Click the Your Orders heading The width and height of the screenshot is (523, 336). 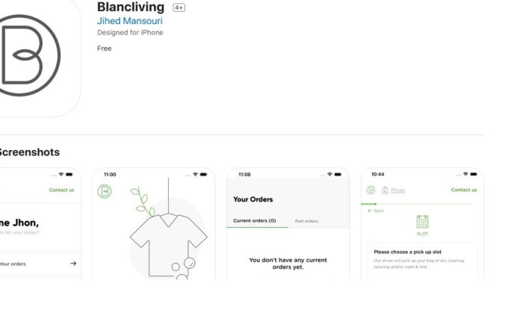click(253, 199)
